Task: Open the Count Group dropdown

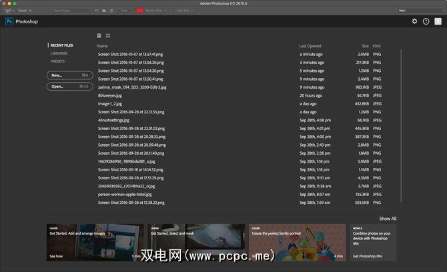Action: click(71, 11)
